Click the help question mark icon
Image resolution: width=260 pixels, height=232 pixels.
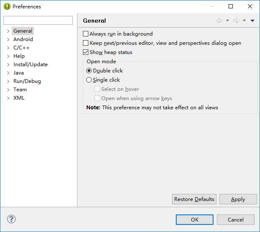[11, 219]
